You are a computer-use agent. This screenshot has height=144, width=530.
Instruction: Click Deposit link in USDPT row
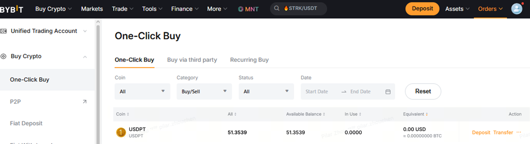[x=481, y=133]
